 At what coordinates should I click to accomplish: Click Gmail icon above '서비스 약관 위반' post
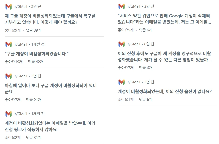tap(121, 6)
